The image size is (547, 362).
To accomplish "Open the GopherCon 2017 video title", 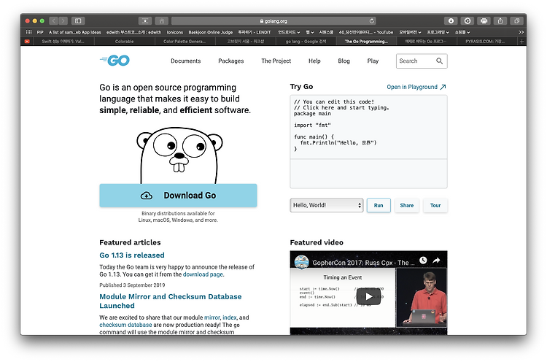I will pos(363,263).
